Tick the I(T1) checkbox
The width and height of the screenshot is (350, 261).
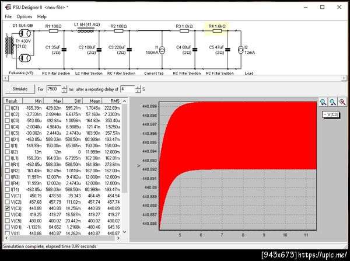(x=8, y=190)
